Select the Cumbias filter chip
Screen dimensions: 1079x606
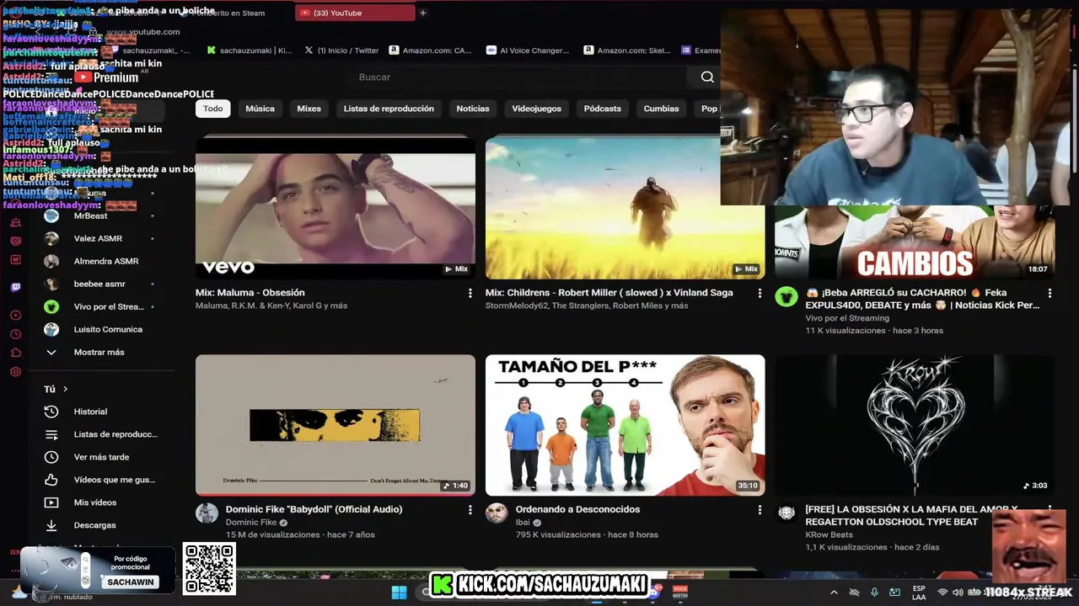click(x=661, y=109)
